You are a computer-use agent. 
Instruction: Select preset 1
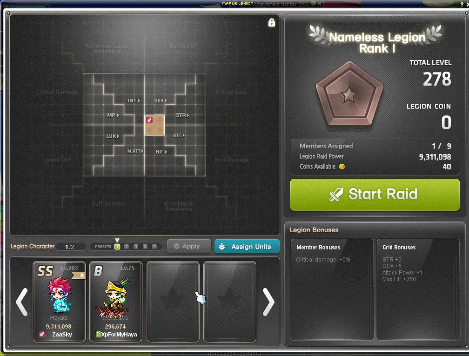tap(117, 247)
